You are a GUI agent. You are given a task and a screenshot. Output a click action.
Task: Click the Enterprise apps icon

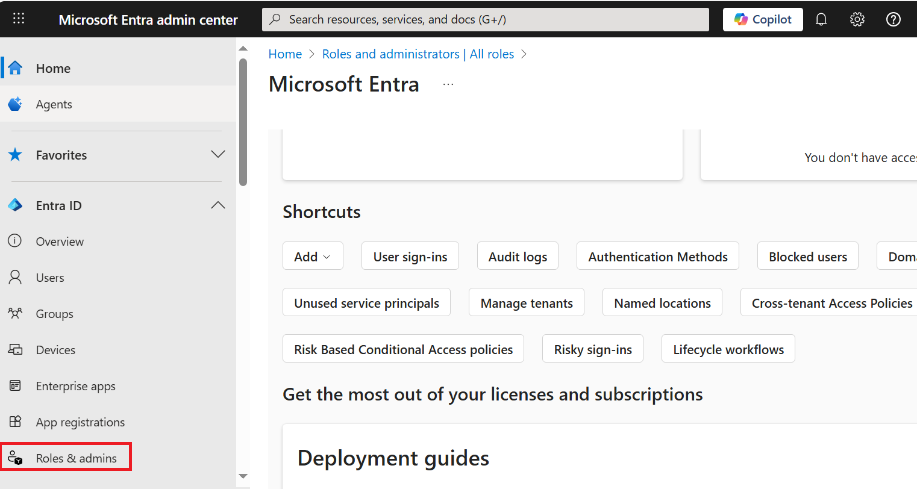coord(15,385)
